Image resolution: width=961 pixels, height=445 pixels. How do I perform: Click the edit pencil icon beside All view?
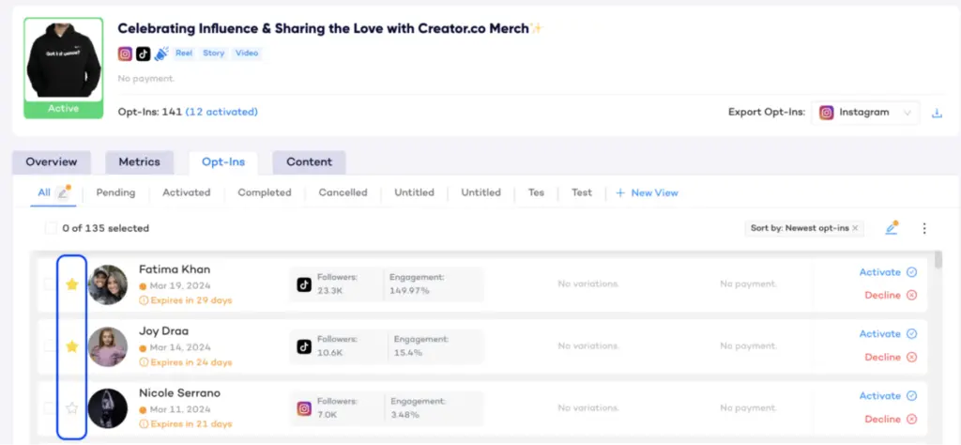tap(63, 192)
